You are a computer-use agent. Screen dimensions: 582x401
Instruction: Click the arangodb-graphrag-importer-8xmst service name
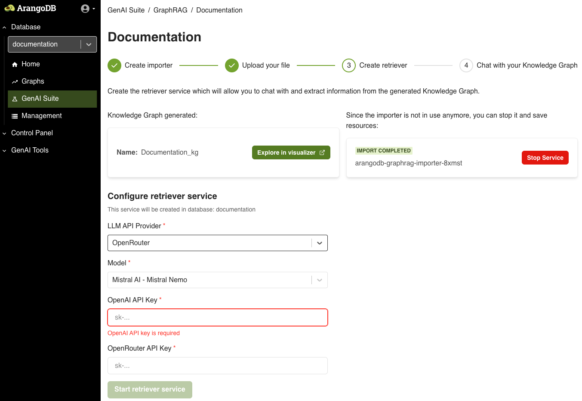[409, 163]
